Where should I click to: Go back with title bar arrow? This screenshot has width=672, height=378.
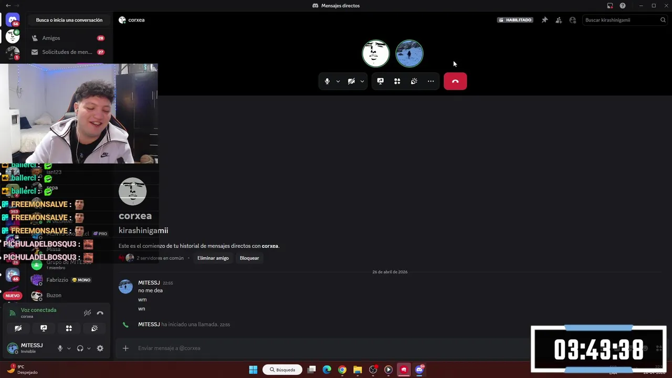tap(8, 6)
